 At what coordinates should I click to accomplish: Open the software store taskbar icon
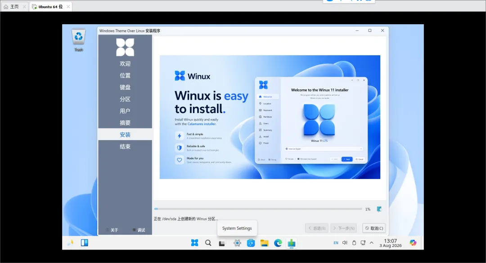[x=251, y=243]
